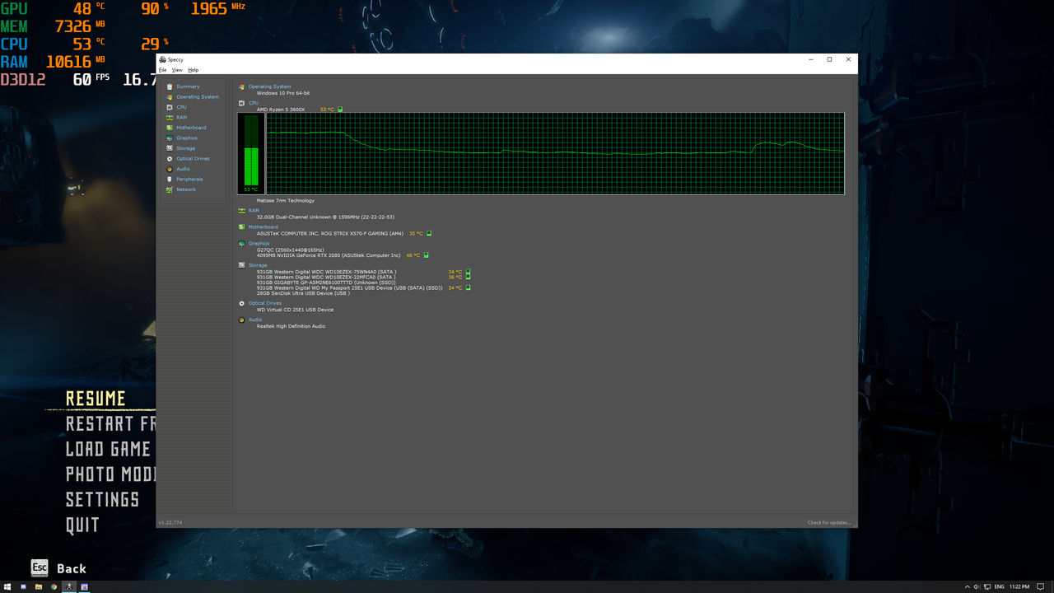Click Windows logo icon beside Operating System heading
1054x593 pixels.
pyautogui.click(x=241, y=86)
